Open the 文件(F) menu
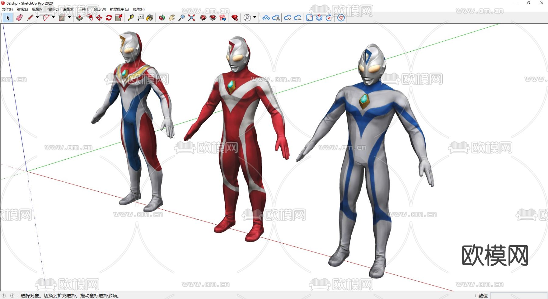 tap(7, 9)
